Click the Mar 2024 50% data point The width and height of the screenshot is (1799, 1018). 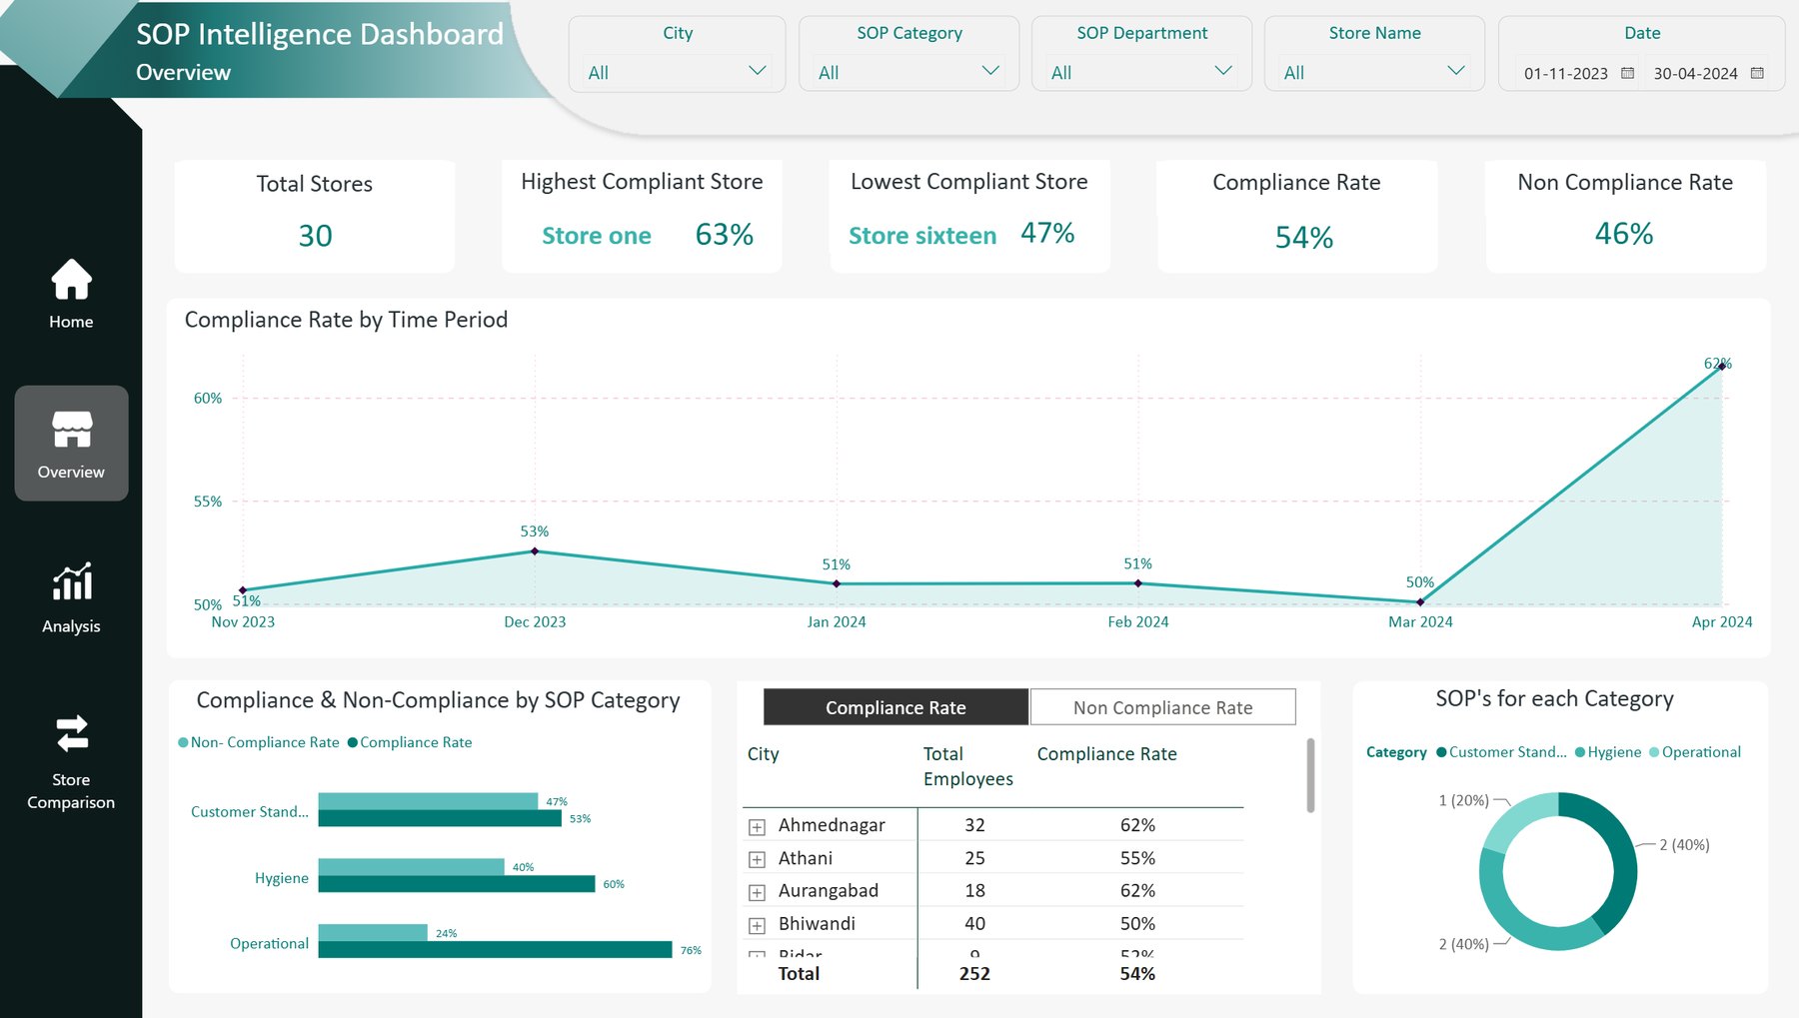point(1420,602)
